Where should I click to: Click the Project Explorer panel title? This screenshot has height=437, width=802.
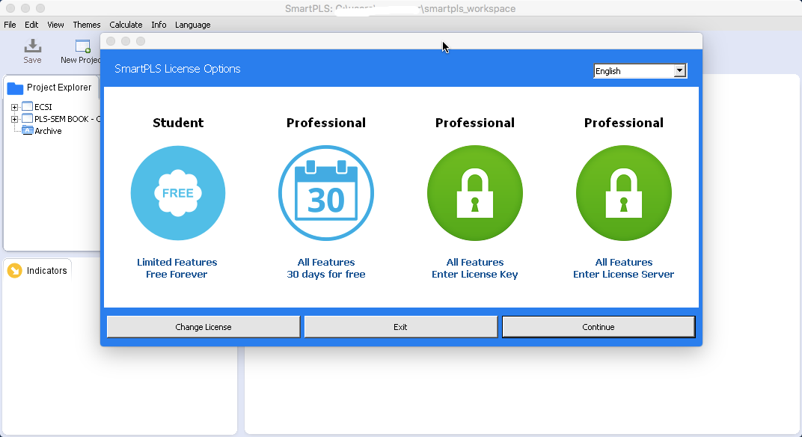tap(59, 88)
